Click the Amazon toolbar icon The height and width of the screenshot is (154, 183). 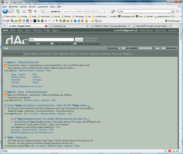(x=57, y=21)
